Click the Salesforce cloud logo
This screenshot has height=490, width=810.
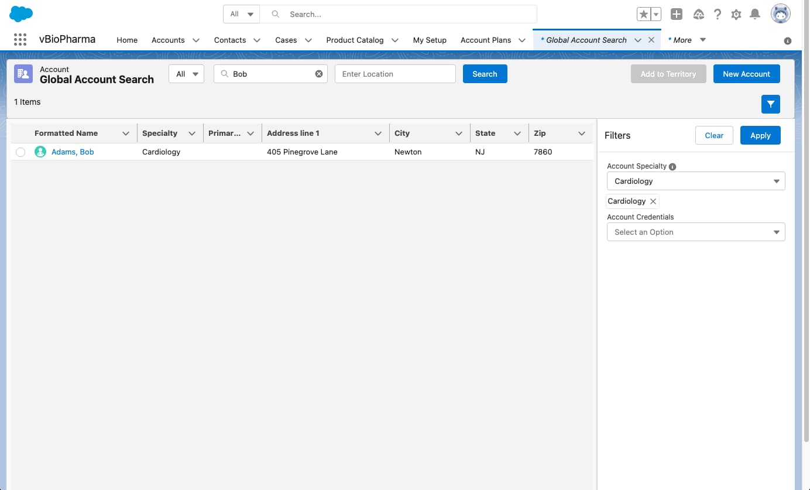pyautogui.click(x=21, y=14)
